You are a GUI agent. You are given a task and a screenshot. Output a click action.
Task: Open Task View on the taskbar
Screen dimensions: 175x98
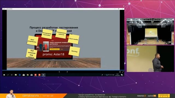(x=12, y=75)
